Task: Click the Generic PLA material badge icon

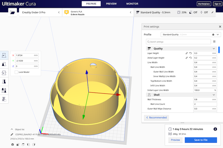Action: click(x=67, y=12)
